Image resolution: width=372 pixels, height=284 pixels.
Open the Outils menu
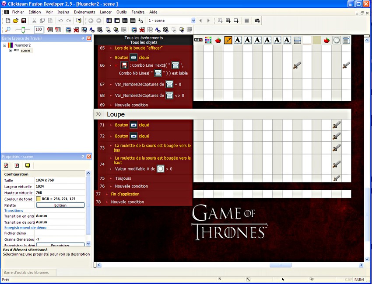click(x=122, y=12)
